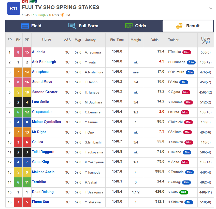Click the Fin. Time column header
Viewport: 216px width, 209px height.
(x=117, y=40)
